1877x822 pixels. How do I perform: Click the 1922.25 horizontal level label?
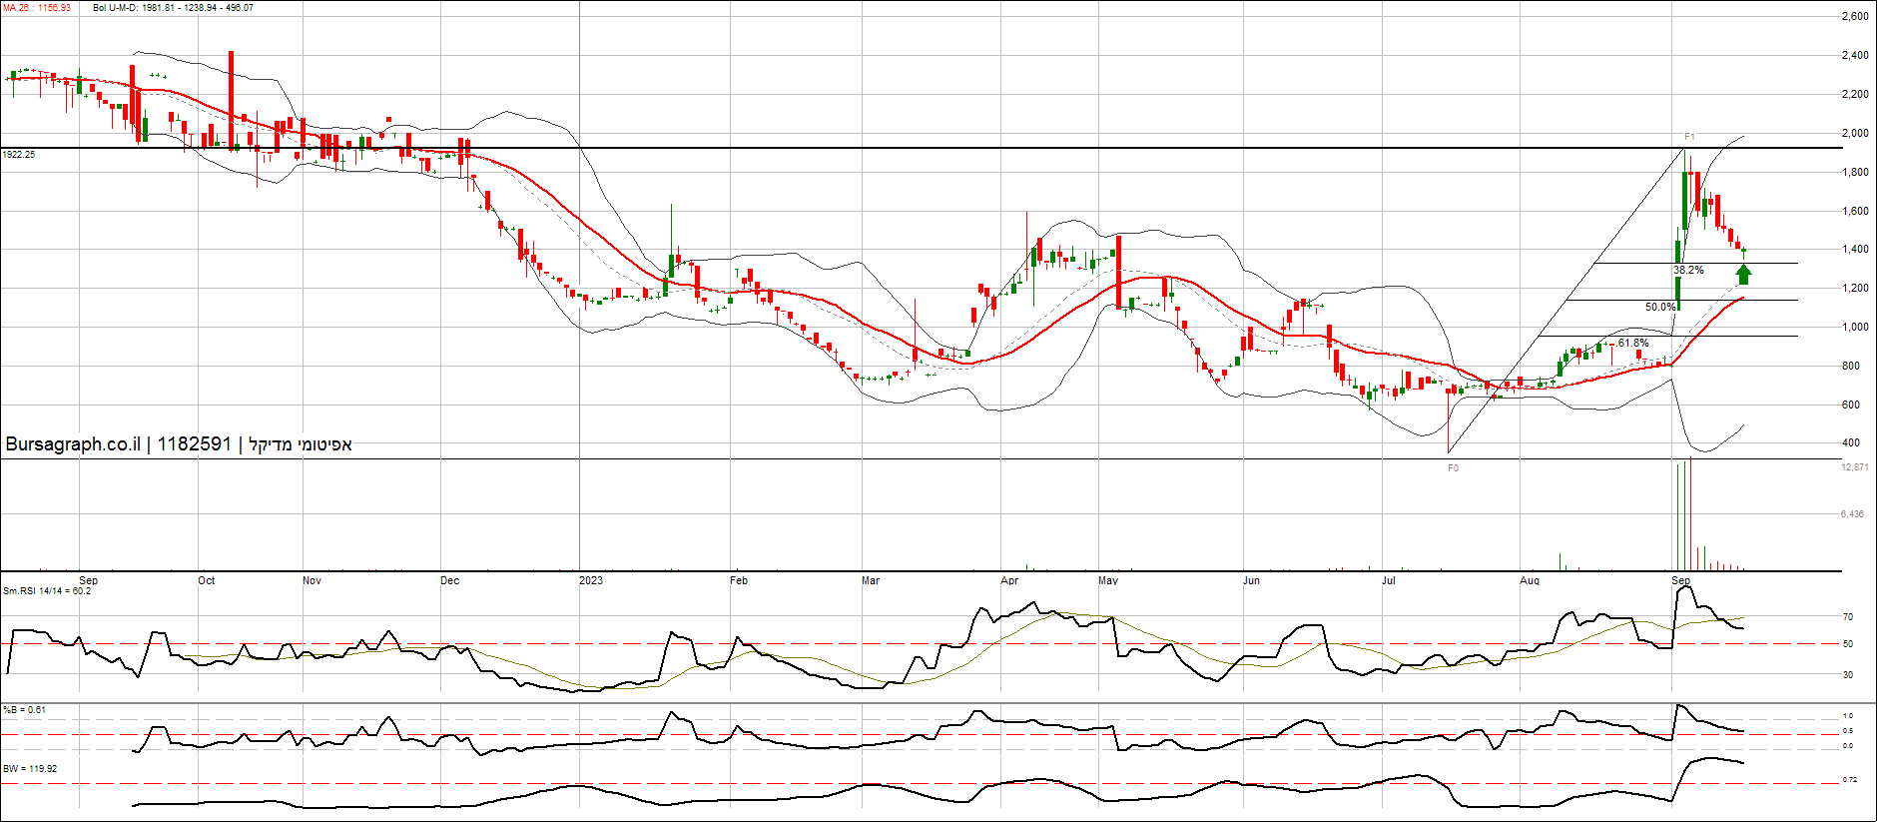(19, 155)
